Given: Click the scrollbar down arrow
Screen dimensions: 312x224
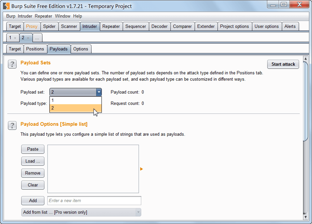Looking at the screenshot, I should [x=305, y=217].
